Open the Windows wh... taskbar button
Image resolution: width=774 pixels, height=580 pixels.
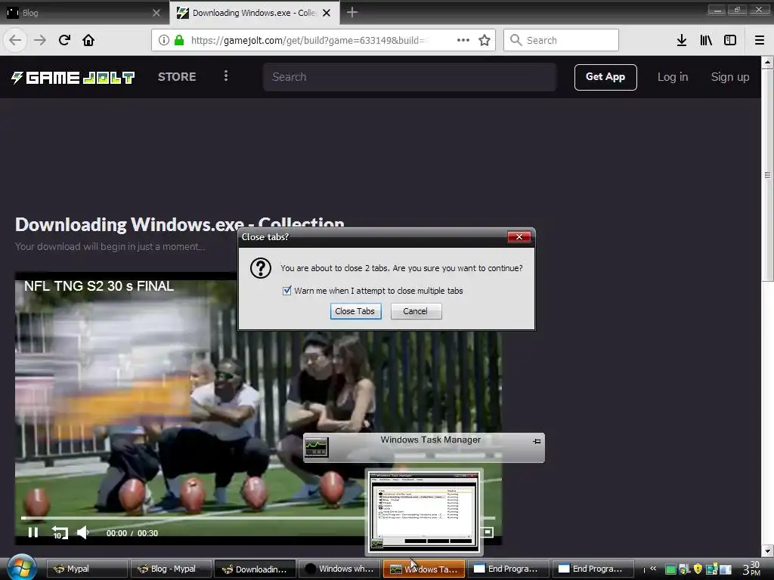pos(339,569)
